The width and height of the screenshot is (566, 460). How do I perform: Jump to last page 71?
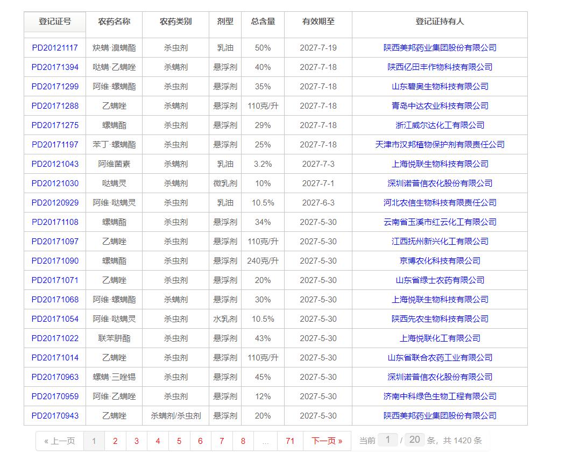click(x=291, y=441)
